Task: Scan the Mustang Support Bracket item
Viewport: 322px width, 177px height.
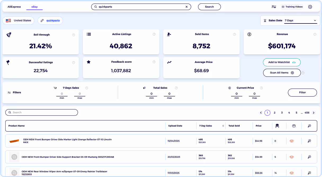Action: click(x=309, y=157)
